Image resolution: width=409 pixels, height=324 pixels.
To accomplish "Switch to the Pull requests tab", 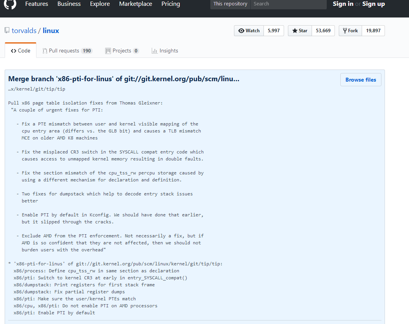I will pyautogui.click(x=65, y=51).
